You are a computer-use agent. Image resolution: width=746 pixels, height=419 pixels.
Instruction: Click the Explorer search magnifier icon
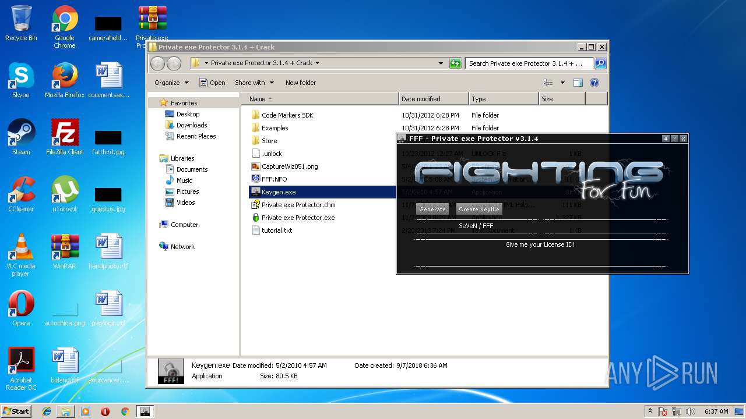coord(600,63)
